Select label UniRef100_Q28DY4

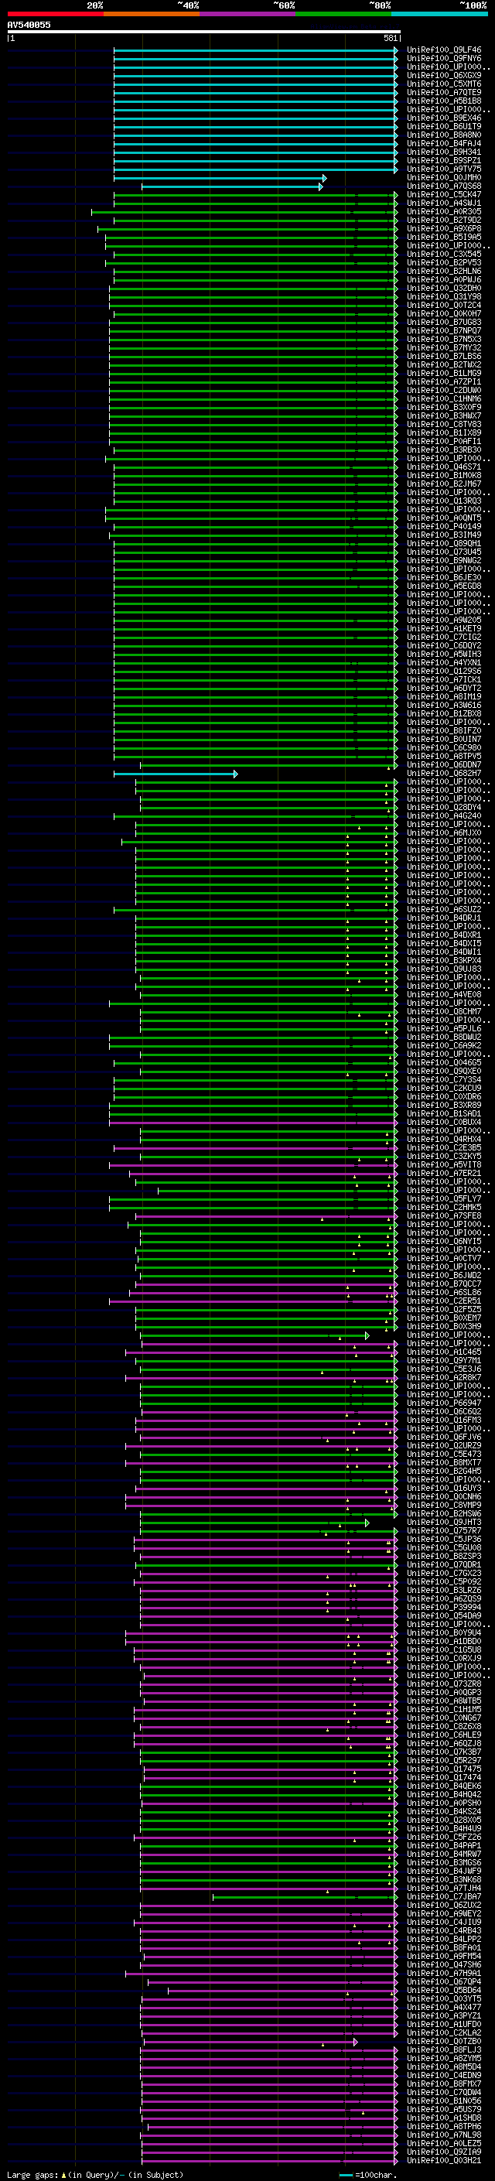(x=443, y=808)
